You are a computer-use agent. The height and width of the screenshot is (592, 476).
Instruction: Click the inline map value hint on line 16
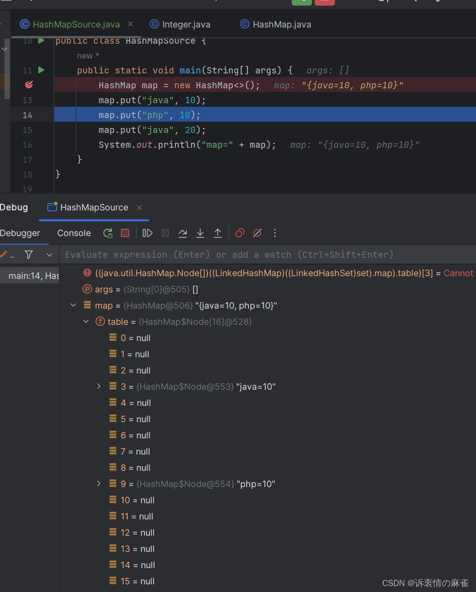(x=355, y=145)
